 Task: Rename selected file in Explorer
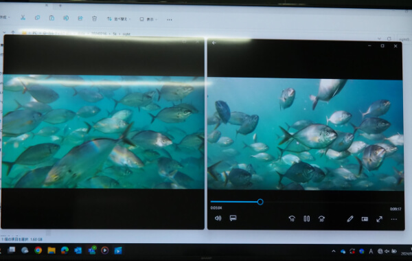(x=66, y=18)
